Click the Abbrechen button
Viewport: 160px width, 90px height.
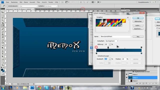(138, 21)
